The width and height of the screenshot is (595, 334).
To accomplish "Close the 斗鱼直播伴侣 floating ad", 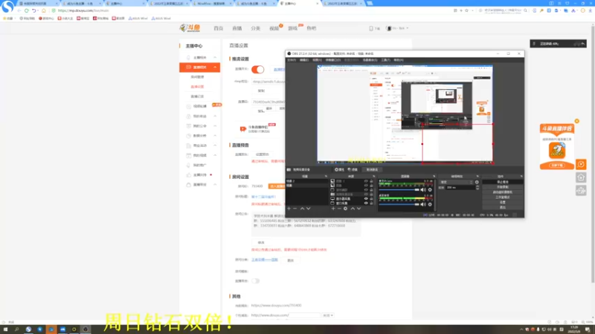I will 577,121.
